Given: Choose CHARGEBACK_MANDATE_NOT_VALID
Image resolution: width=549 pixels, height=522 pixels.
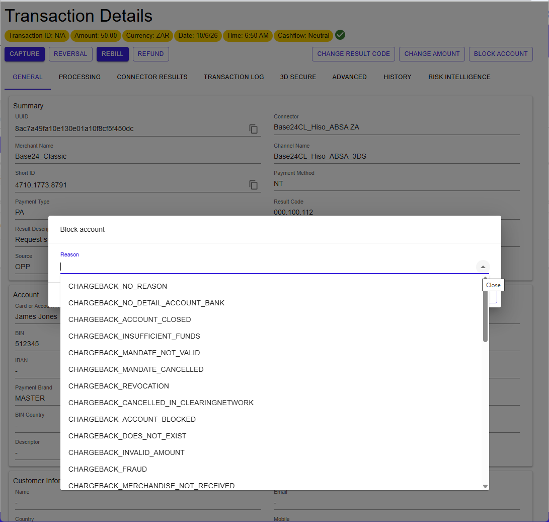Looking at the screenshot, I should point(275,353).
